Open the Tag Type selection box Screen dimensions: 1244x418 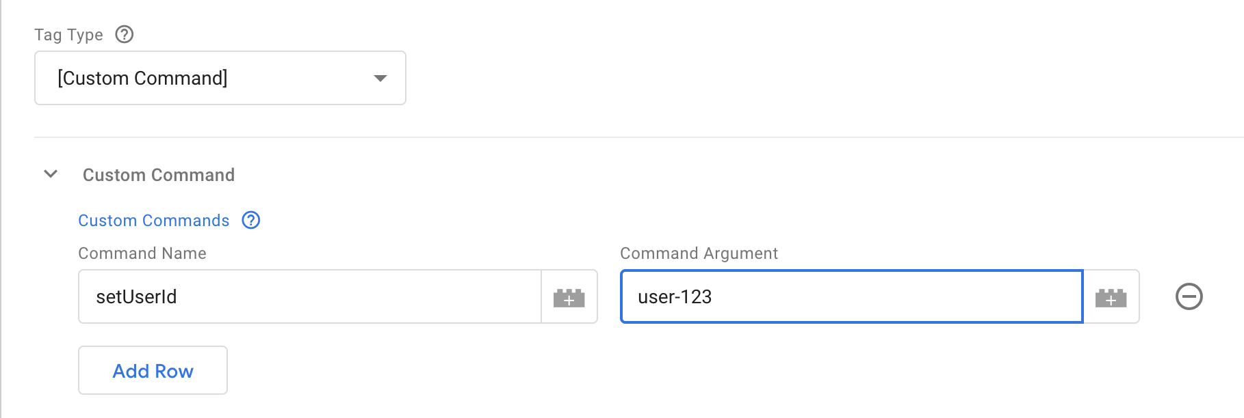pyautogui.click(x=220, y=78)
